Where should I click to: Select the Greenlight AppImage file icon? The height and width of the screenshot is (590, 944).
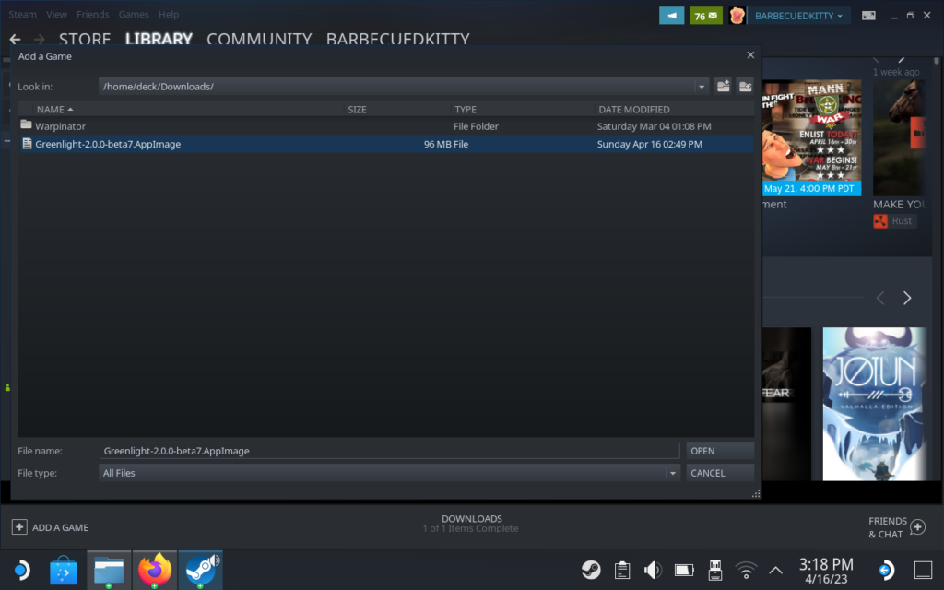click(27, 143)
